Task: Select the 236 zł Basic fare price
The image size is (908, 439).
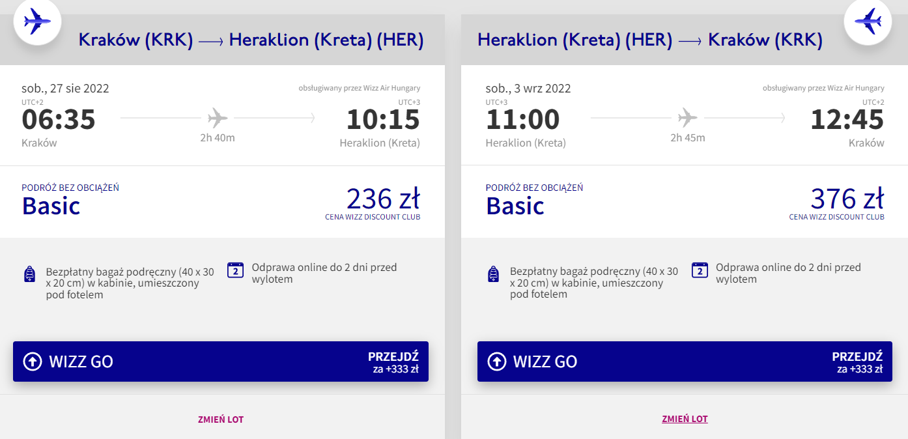Action: point(383,199)
